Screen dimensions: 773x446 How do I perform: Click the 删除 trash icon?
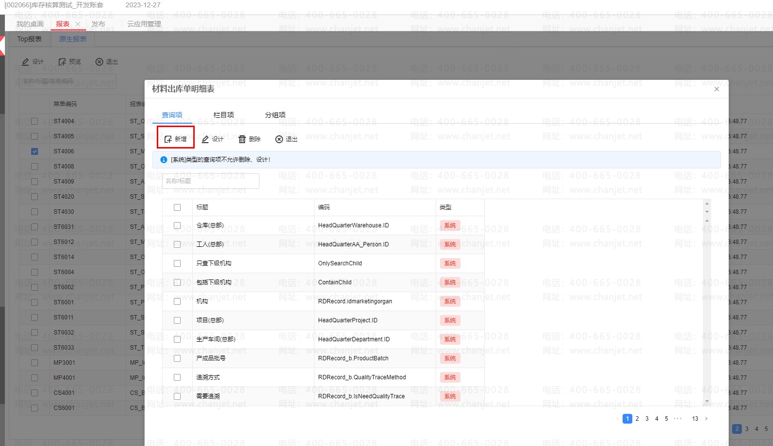[x=242, y=139]
